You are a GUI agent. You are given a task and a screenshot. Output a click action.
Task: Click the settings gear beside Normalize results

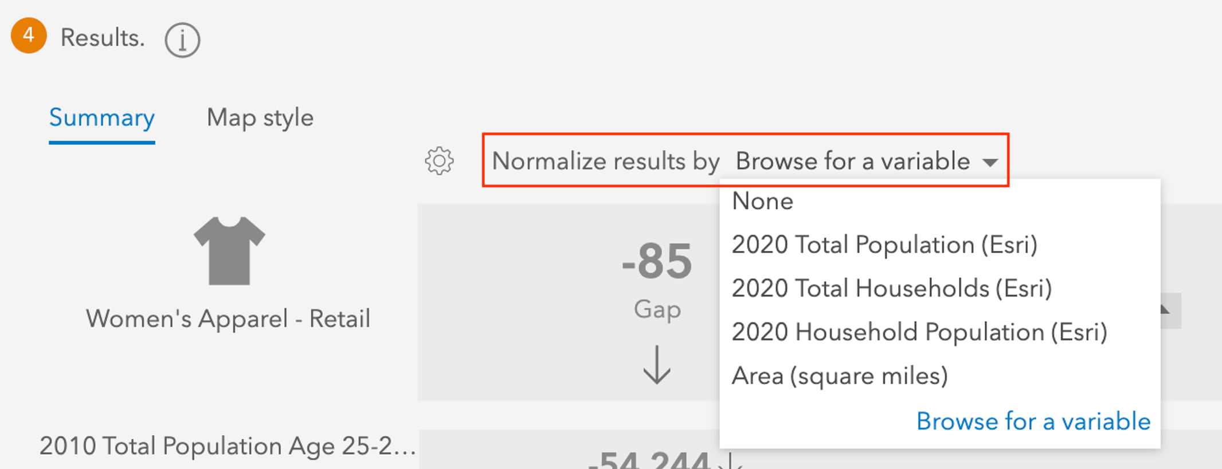(x=439, y=161)
